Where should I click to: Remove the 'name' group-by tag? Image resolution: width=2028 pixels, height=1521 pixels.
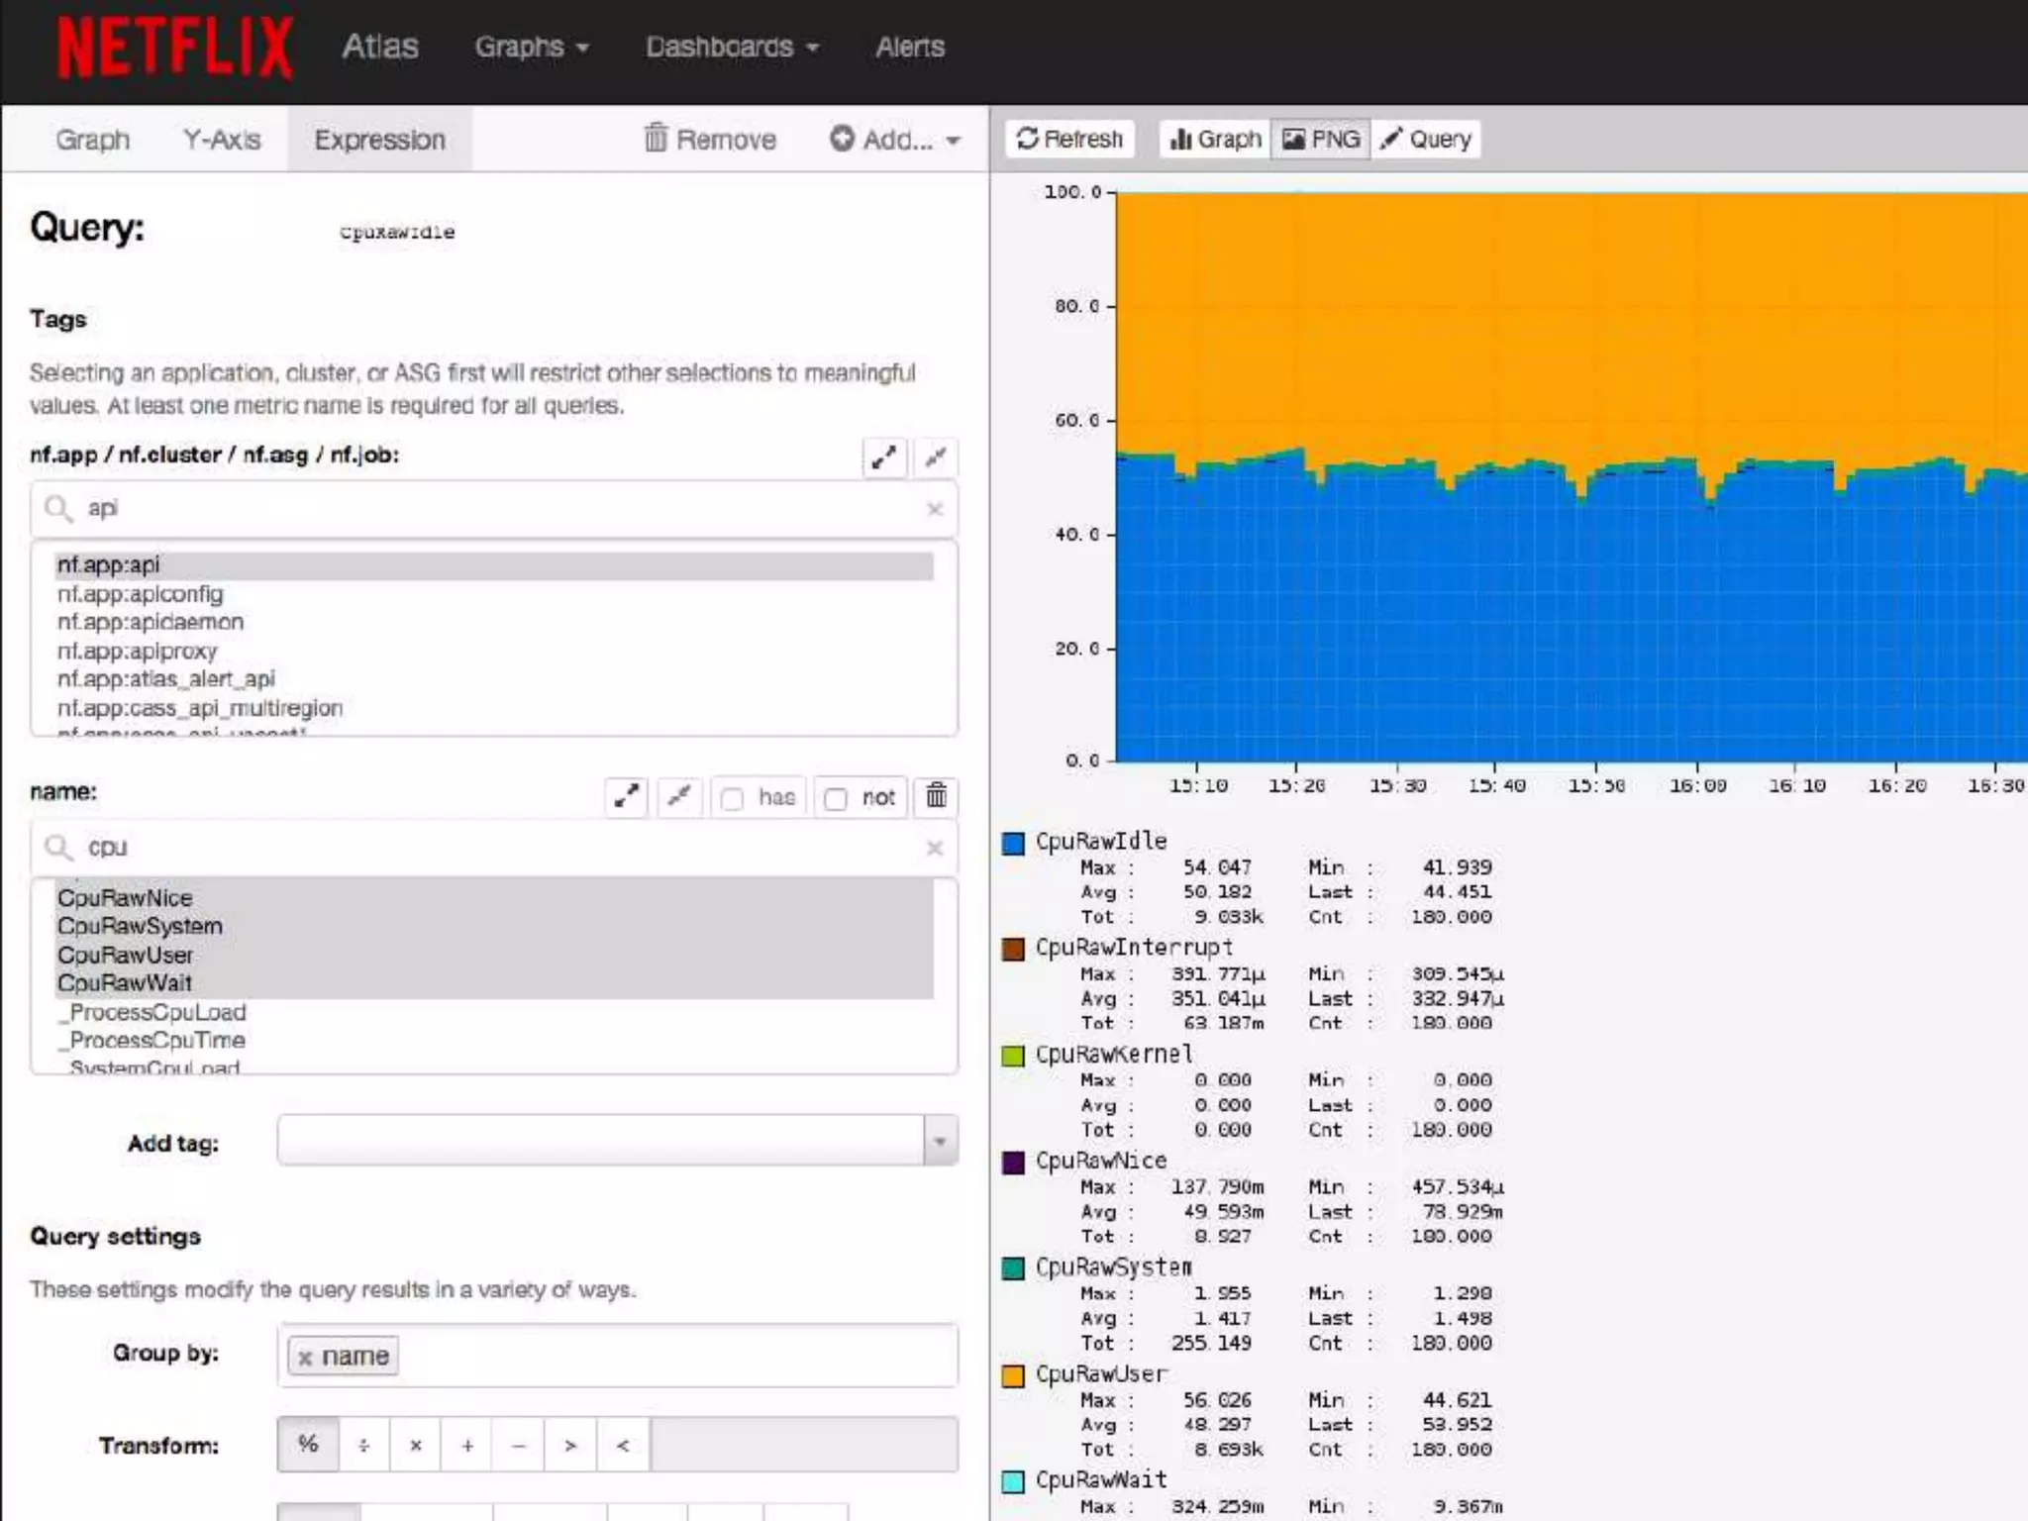pos(305,1358)
